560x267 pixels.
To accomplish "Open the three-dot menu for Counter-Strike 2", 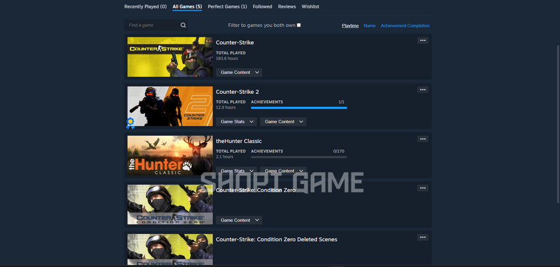I will tap(422, 89).
